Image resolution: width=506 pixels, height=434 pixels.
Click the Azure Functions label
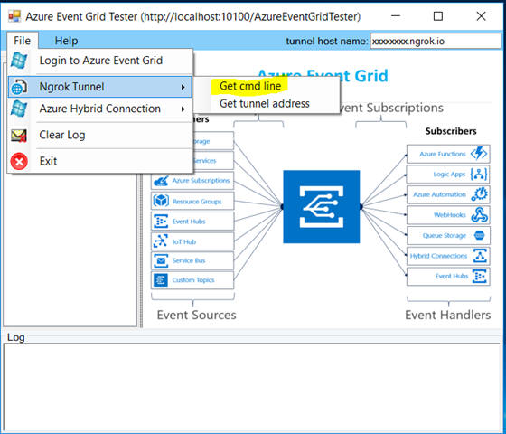click(x=443, y=154)
